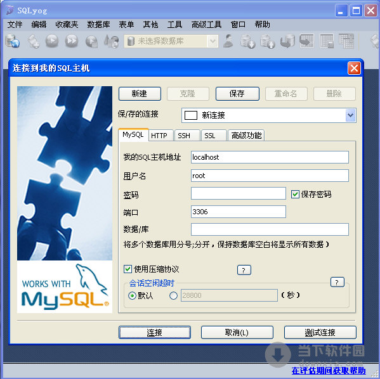This screenshot has height=379, width=380.
Task: Open the 数据库 menu
Action: 98,25
